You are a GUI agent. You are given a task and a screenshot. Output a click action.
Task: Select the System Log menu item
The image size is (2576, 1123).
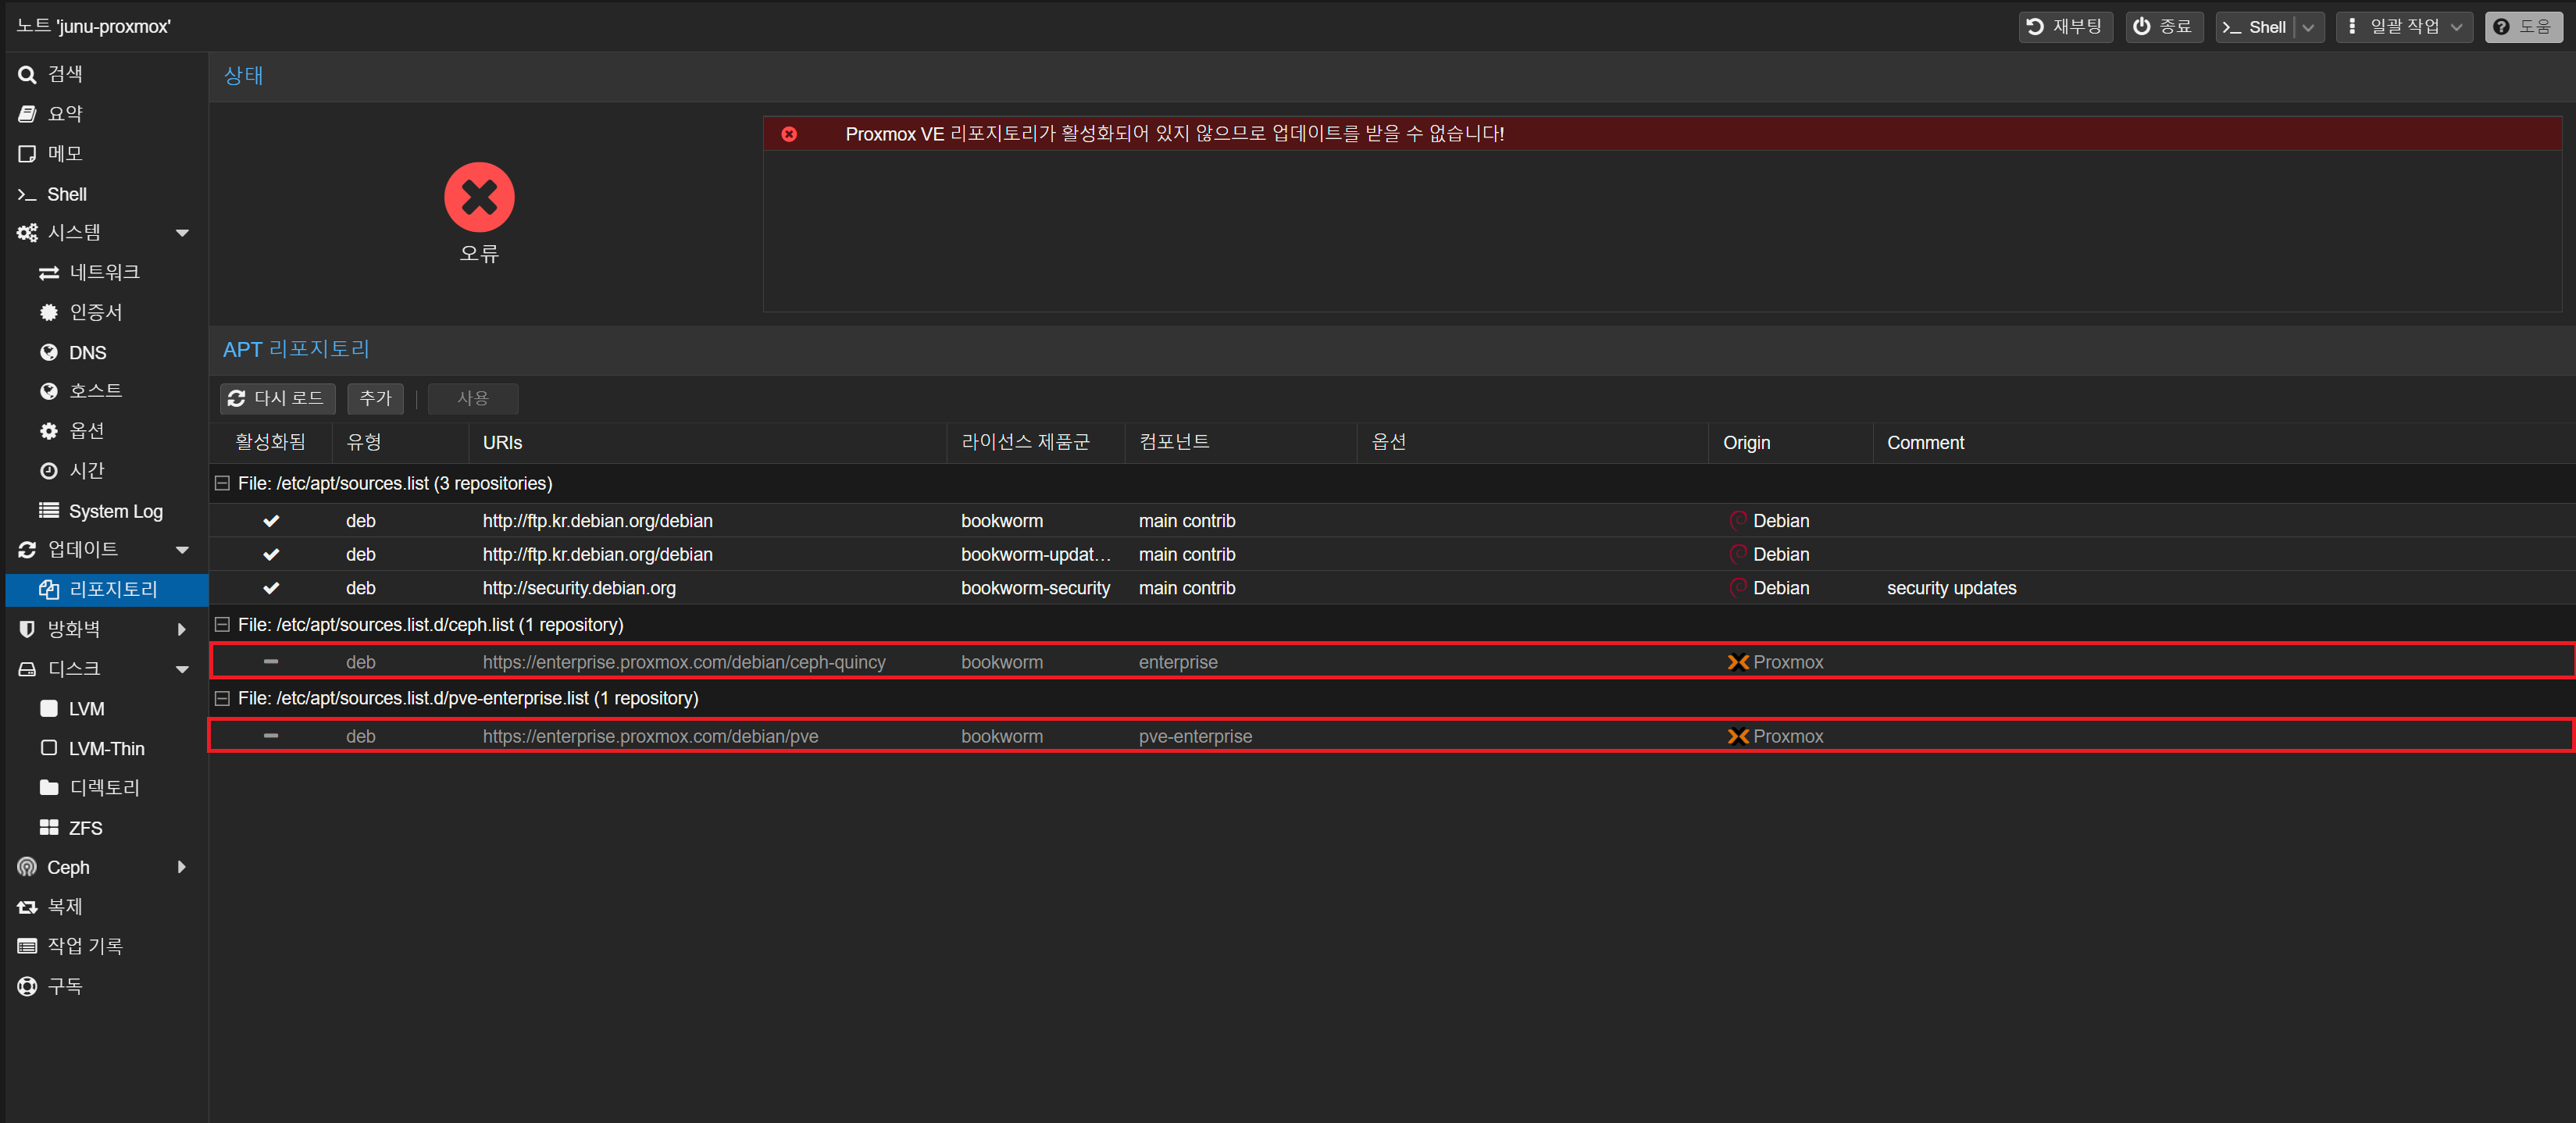click(114, 511)
